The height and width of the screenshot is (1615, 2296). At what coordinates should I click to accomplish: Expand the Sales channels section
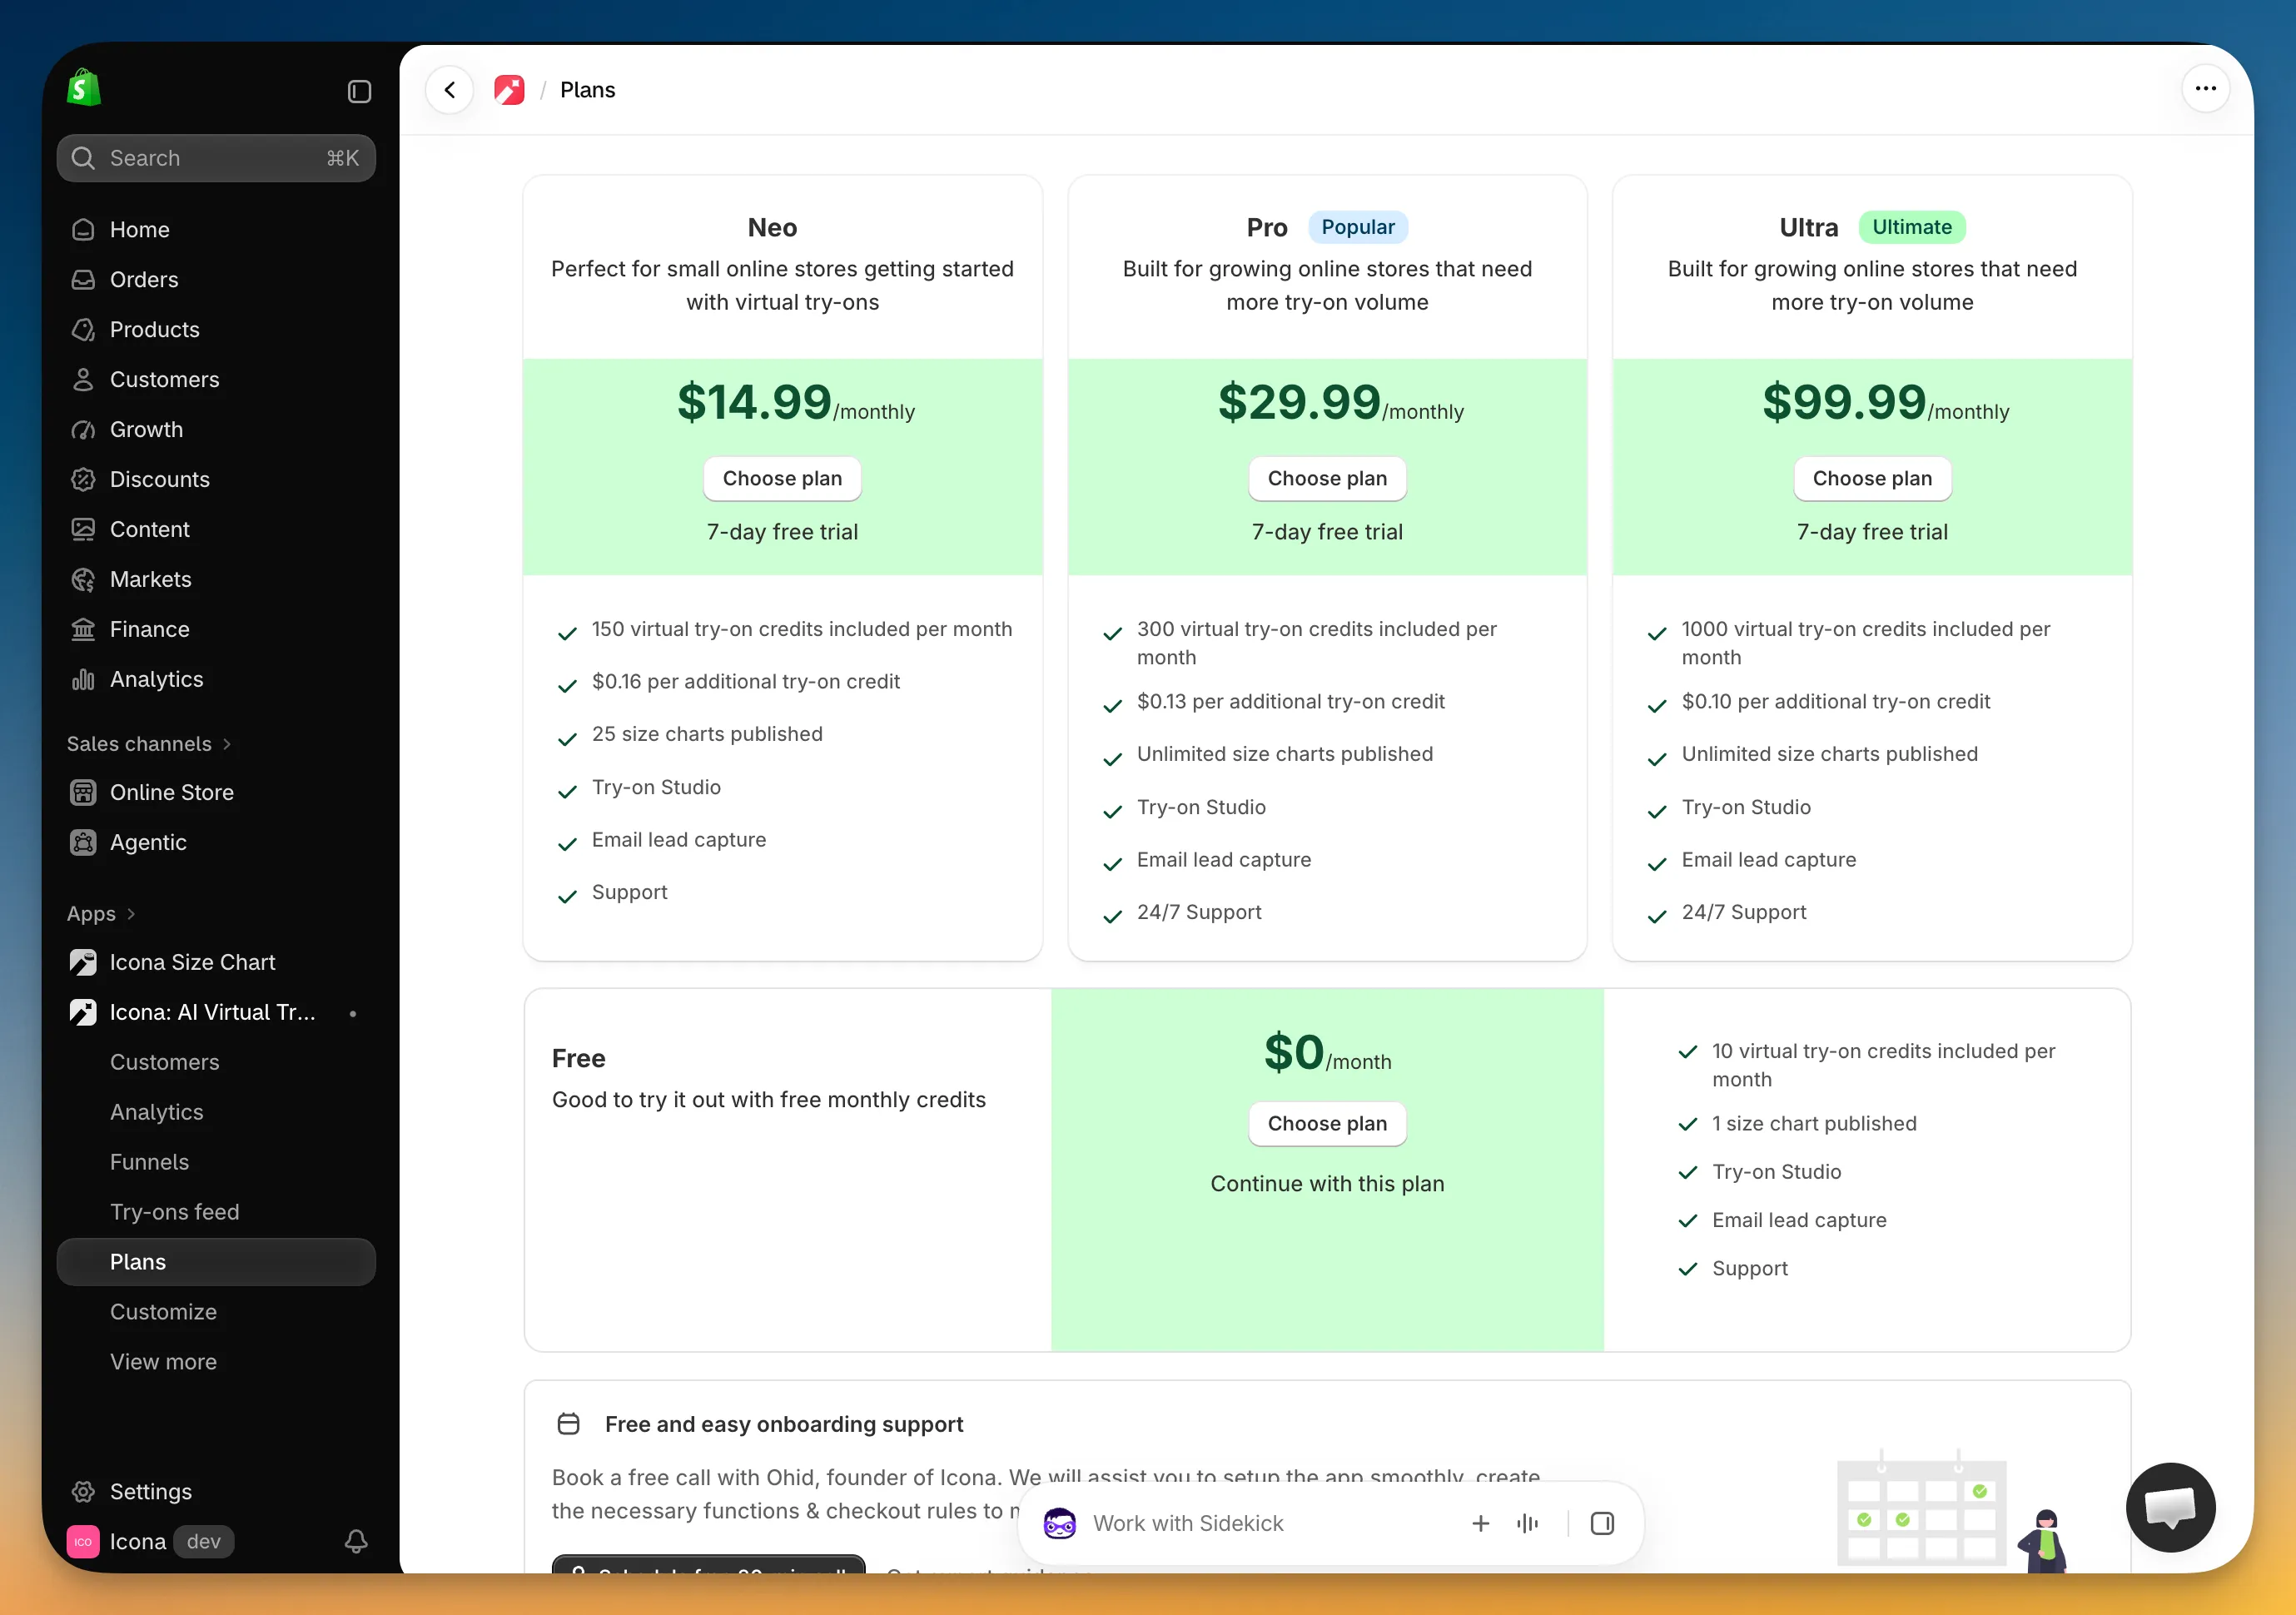click(x=149, y=744)
